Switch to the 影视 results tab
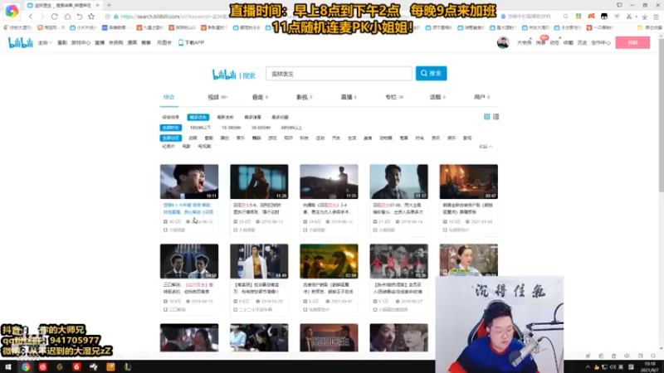Screen dimensions: 664x373 pos(304,97)
